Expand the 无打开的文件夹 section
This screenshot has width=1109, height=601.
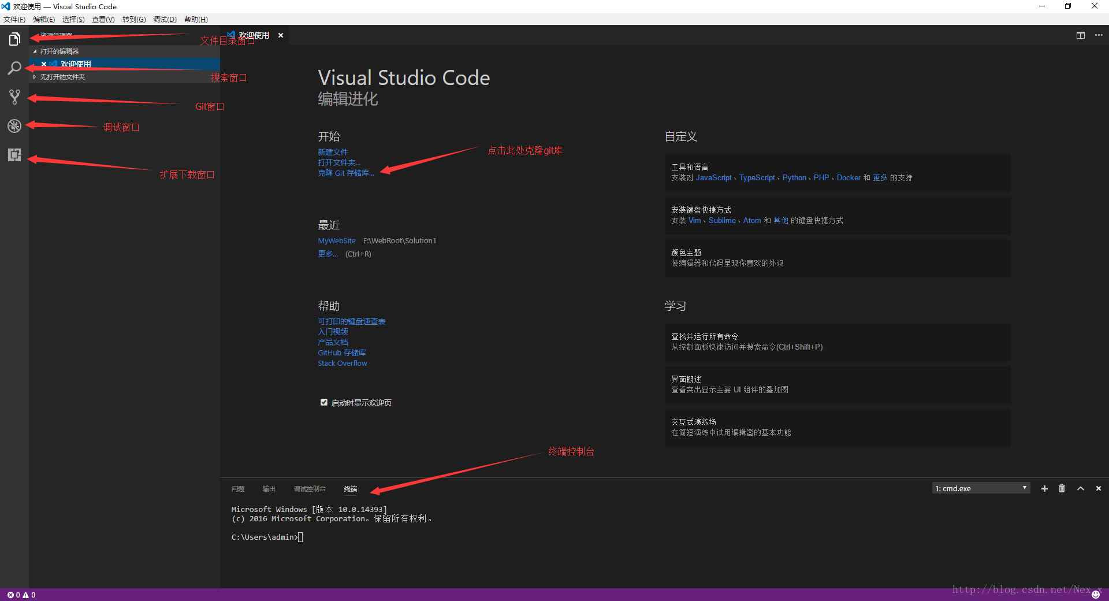click(124, 77)
